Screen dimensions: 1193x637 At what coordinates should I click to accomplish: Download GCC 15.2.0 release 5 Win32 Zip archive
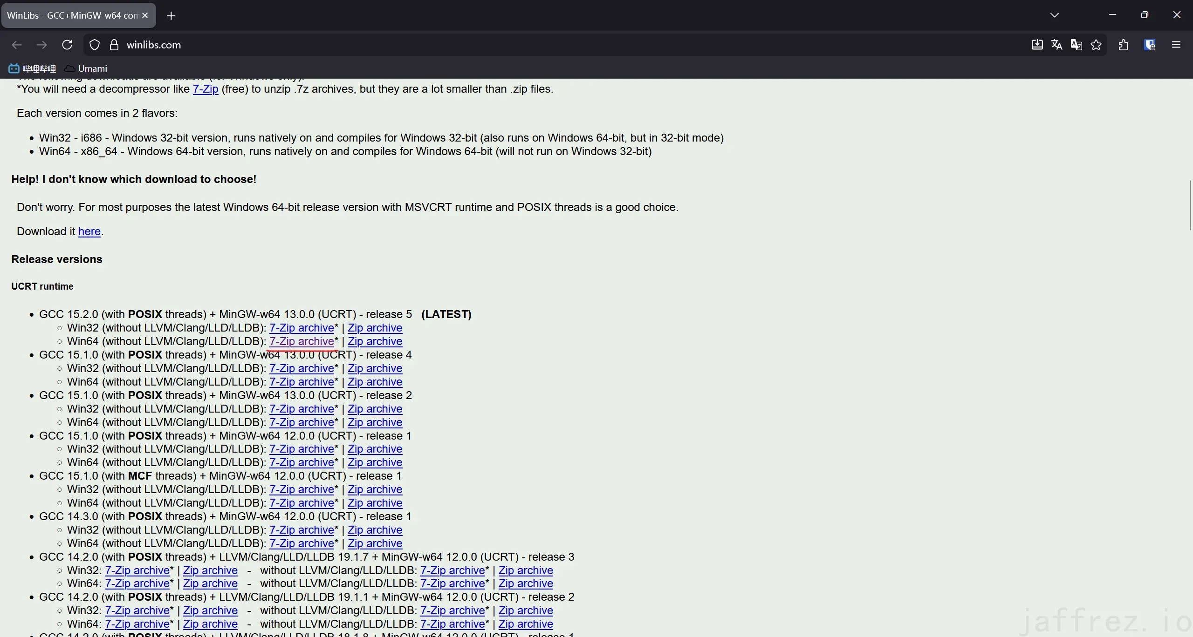(x=375, y=328)
